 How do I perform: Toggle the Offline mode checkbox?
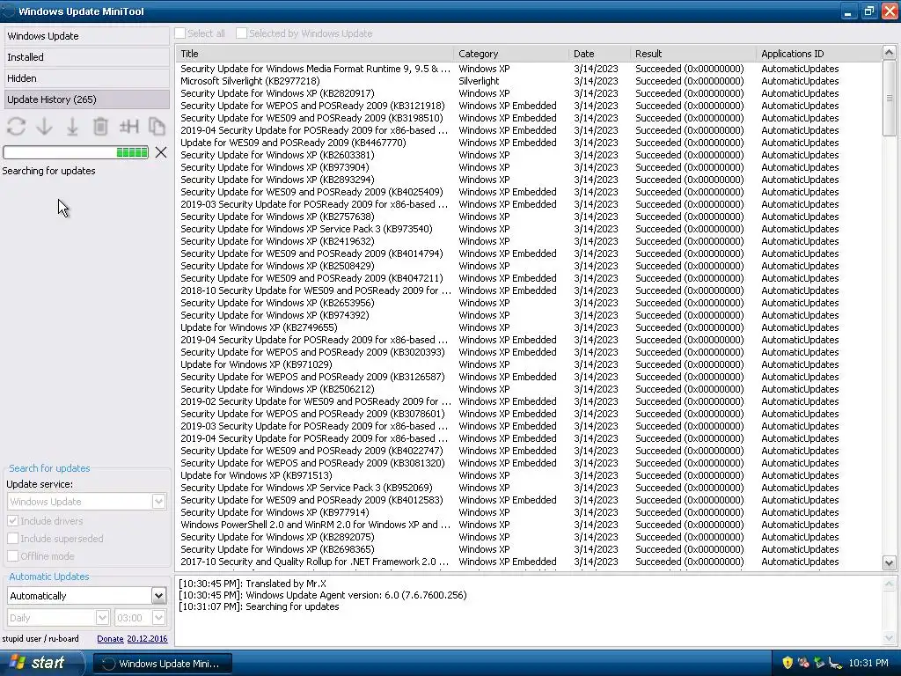point(12,556)
